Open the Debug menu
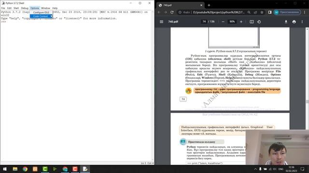 click(x=25, y=8)
